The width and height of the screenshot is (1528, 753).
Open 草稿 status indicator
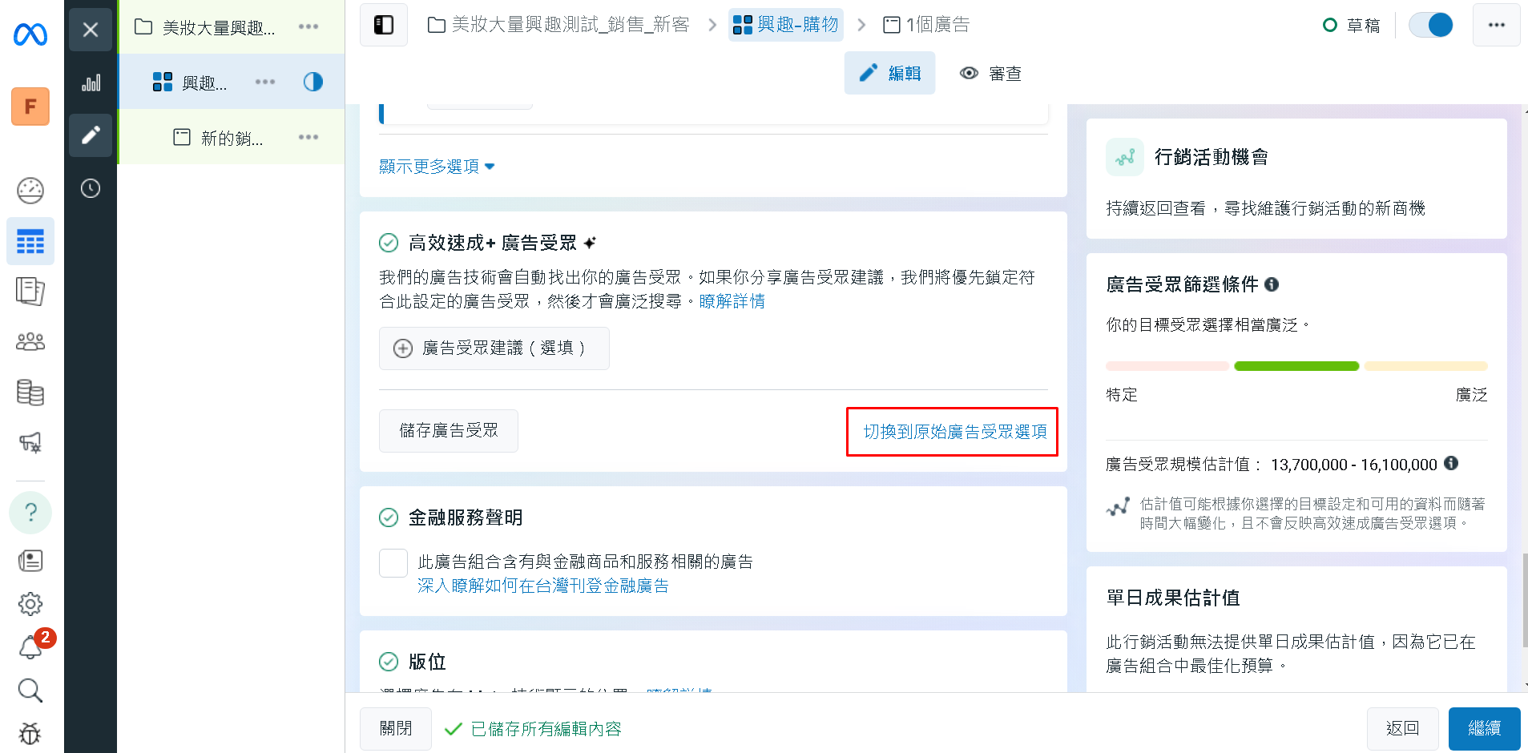(1352, 25)
